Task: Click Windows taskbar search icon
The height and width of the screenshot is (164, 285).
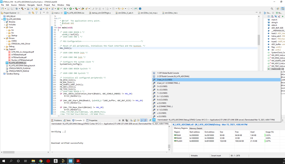Action: pos(11,161)
